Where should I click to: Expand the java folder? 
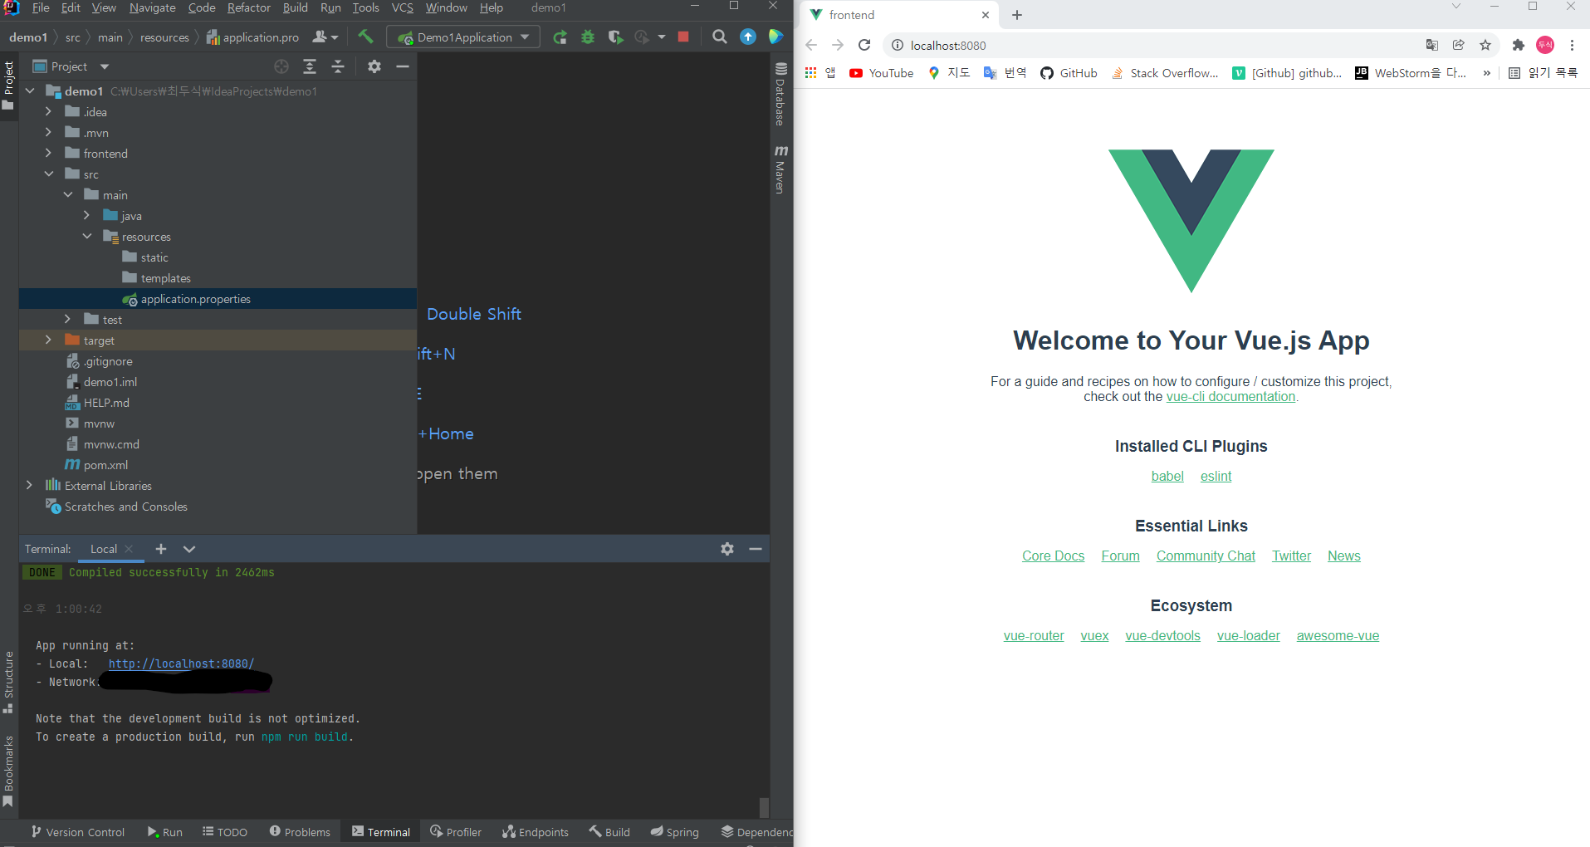pyautogui.click(x=86, y=215)
